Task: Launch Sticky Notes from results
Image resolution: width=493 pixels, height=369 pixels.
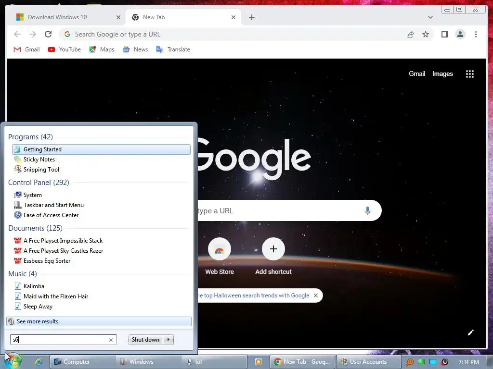Action: (x=101, y=160)
